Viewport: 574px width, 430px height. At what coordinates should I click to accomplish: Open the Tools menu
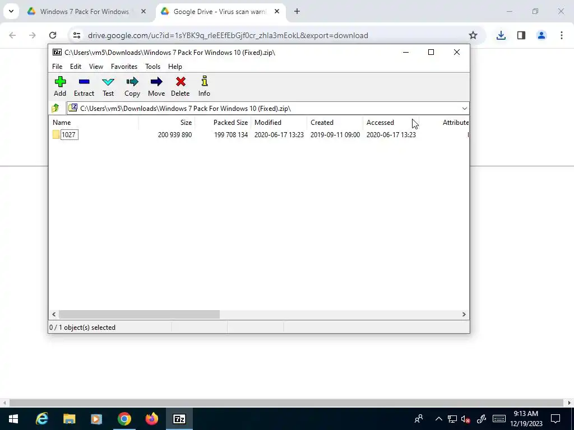(152, 67)
